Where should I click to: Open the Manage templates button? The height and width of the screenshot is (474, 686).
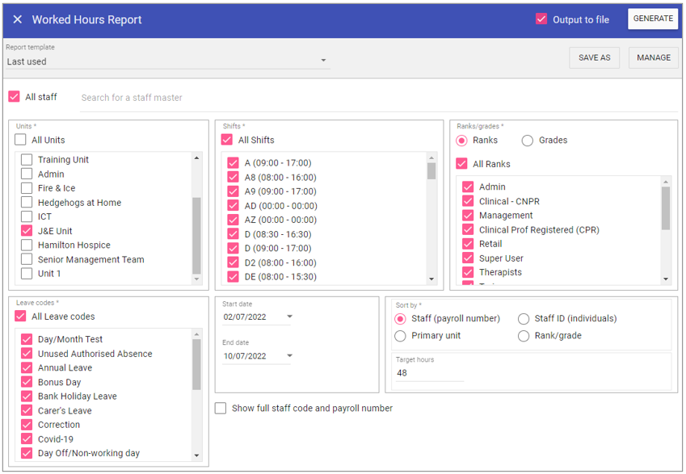click(x=653, y=58)
